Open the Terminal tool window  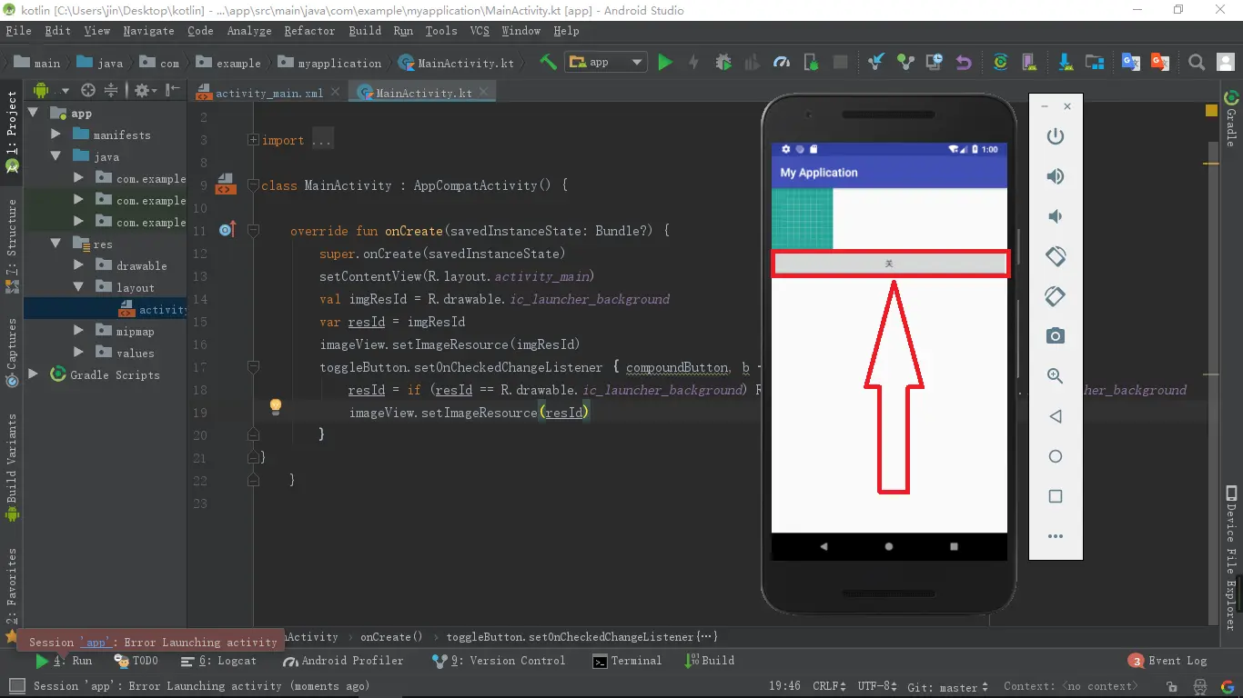pyautogui.click(x=627, y=661)
